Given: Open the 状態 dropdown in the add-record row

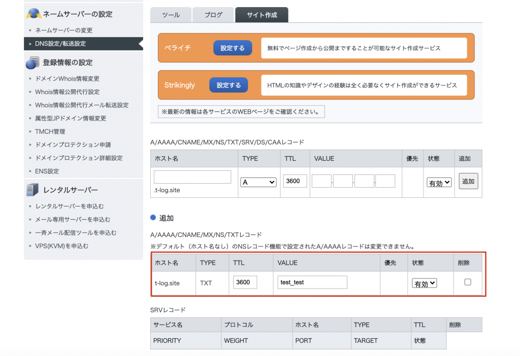Looking at the screenshot, I should [x=439, y=183].
